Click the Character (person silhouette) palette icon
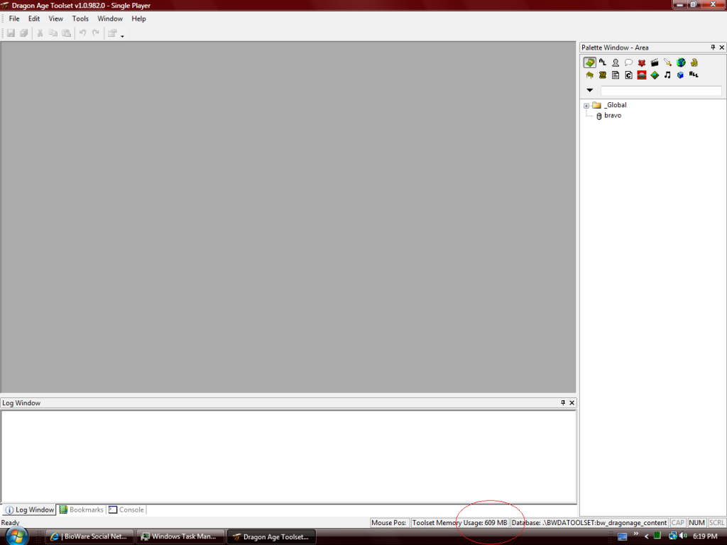Viewport: 727px width, 545px height. pyautogui.click(x=616, y=62)
